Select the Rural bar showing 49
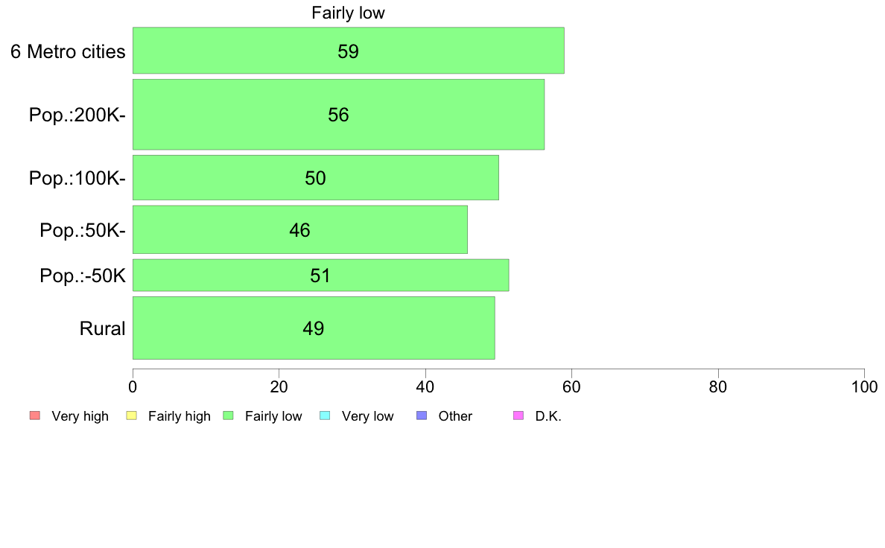 coord(314,328)
